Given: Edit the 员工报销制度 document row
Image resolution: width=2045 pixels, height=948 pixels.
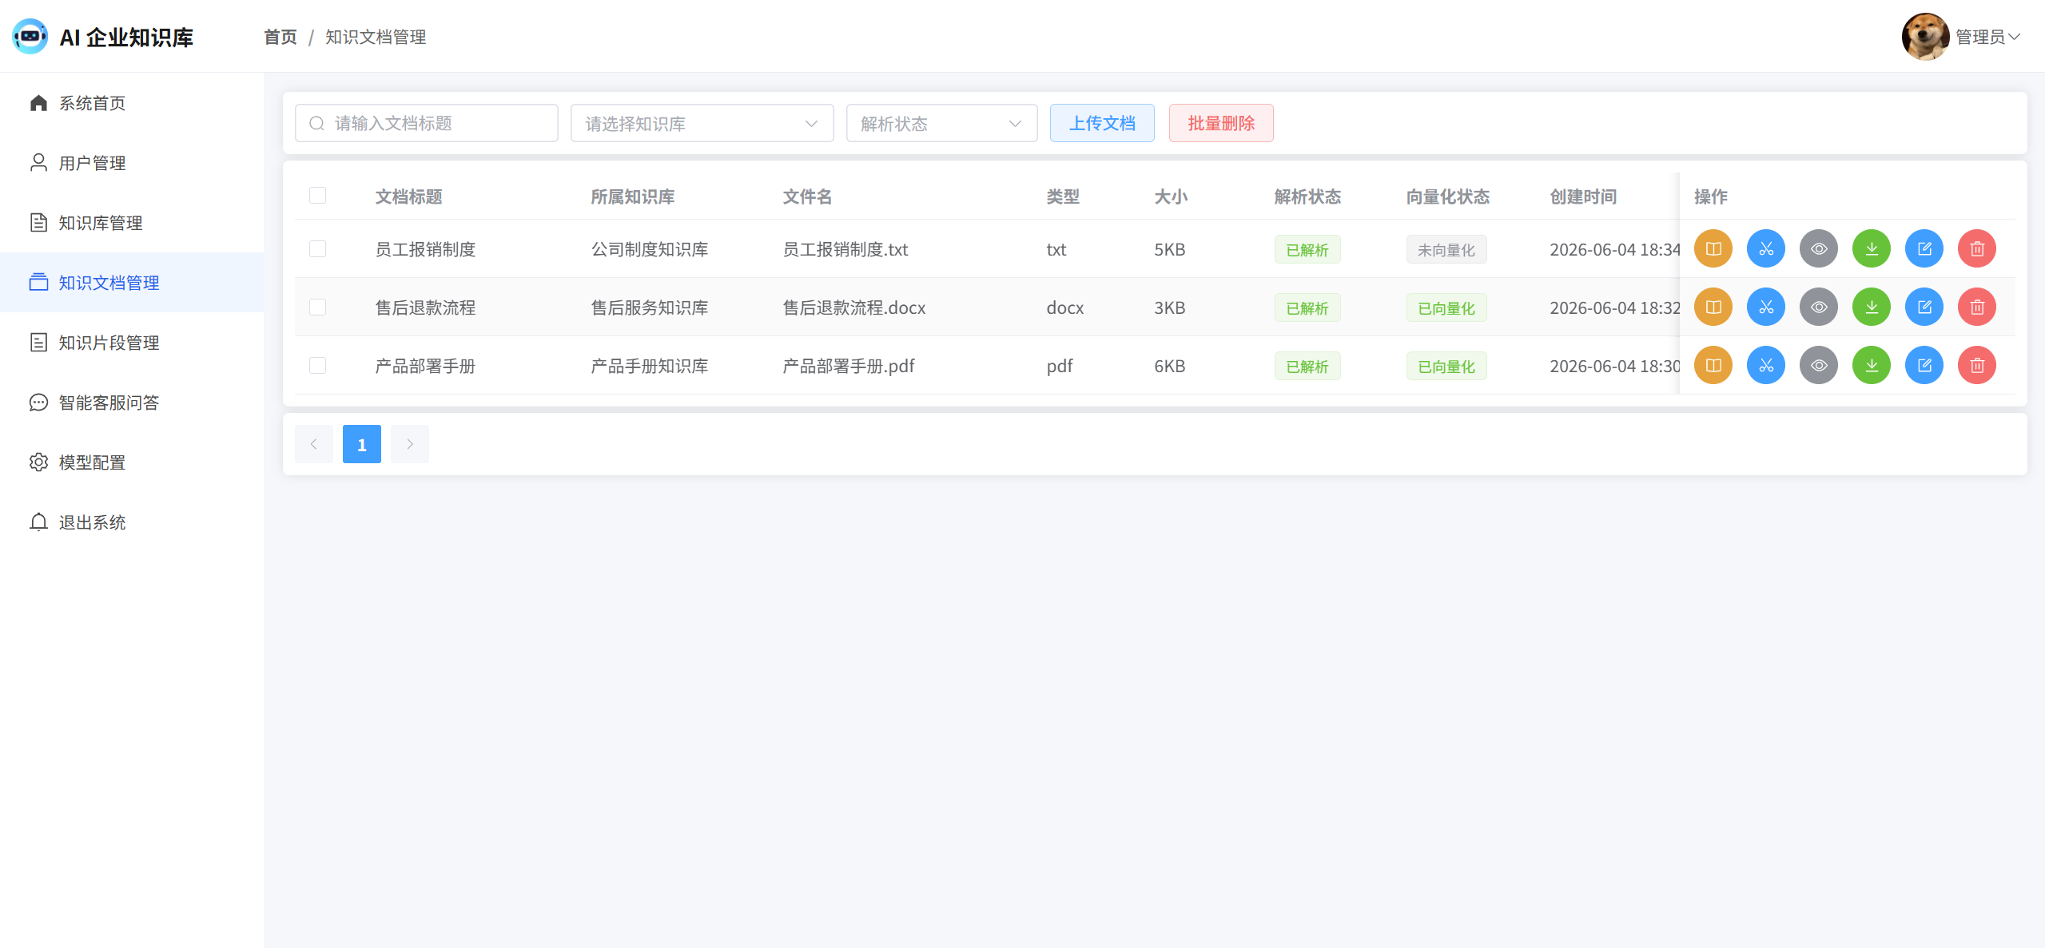Looking at the screenshot, I should [1924, 249].
